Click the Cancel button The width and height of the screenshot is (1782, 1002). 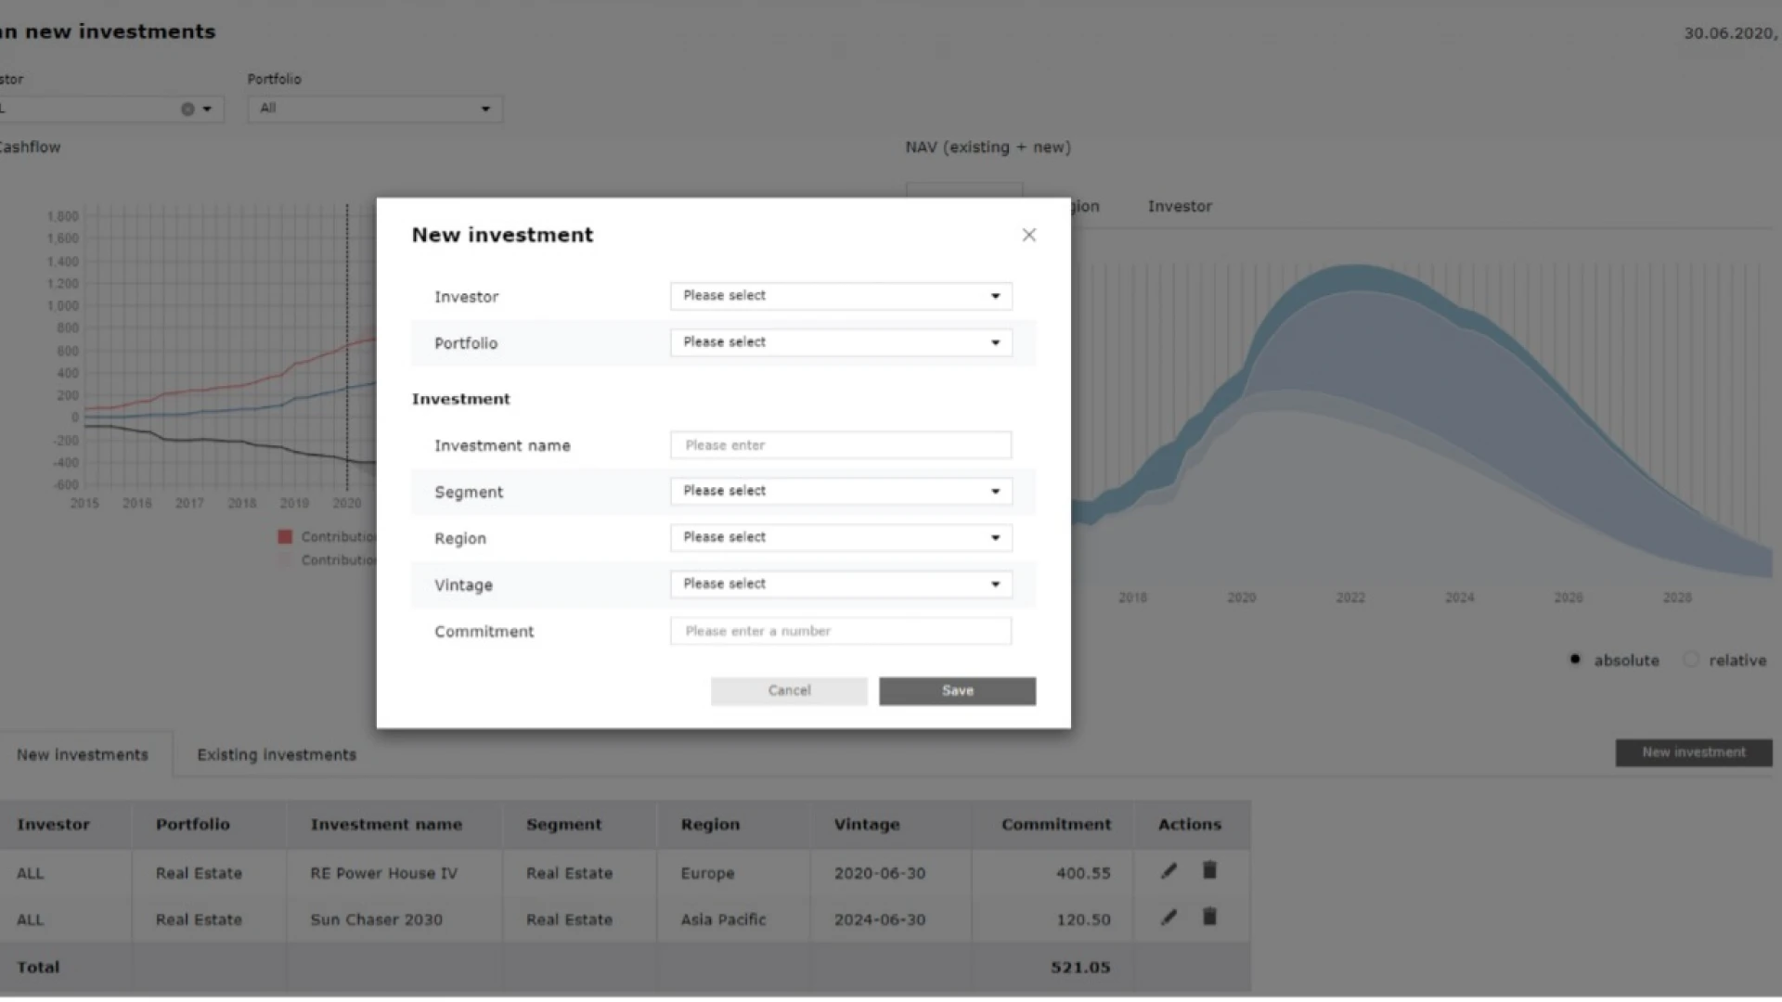[789, 690]
